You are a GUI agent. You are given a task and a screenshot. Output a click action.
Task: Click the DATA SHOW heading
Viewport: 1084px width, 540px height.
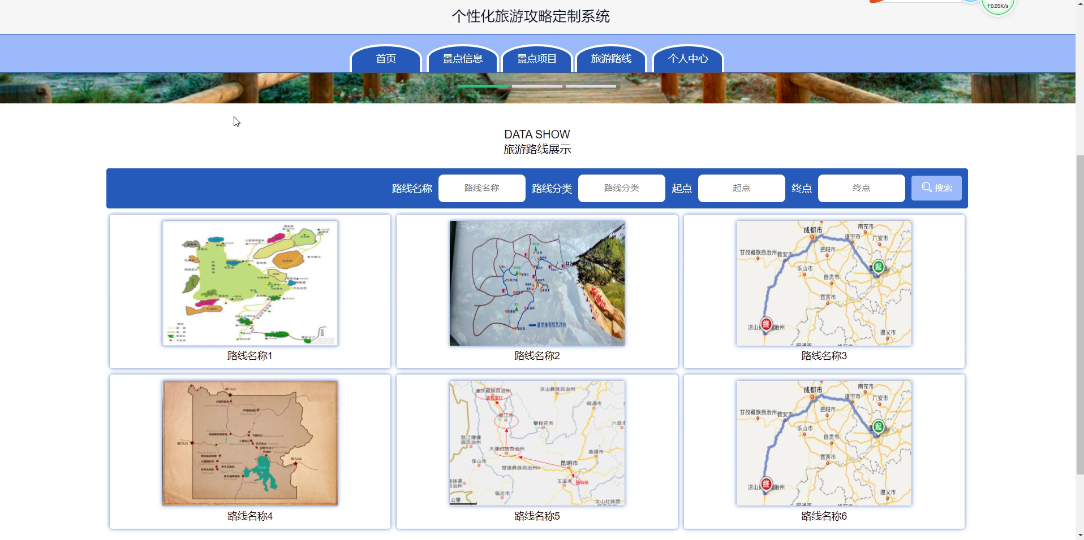point(537,134)
